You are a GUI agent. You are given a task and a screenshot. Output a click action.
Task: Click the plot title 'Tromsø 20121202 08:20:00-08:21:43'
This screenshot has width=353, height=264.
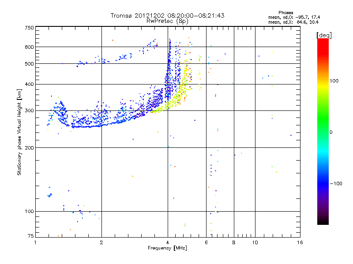point(167,15)
